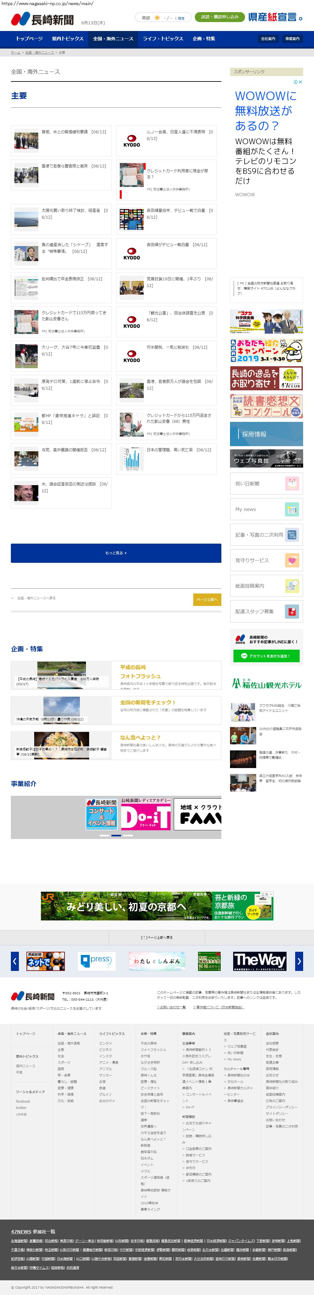Open the WOWOWに無料放送があるの? ad headline
Screen dimensions: 314x1295
pyautogui.click(x=266, y=111)
